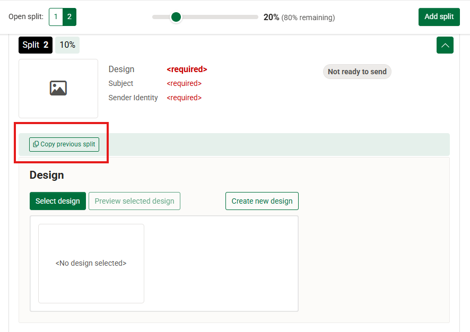Viewport: 470px width, 332px height.
Task: Click Copy previous split button
Action: point(64,144)
